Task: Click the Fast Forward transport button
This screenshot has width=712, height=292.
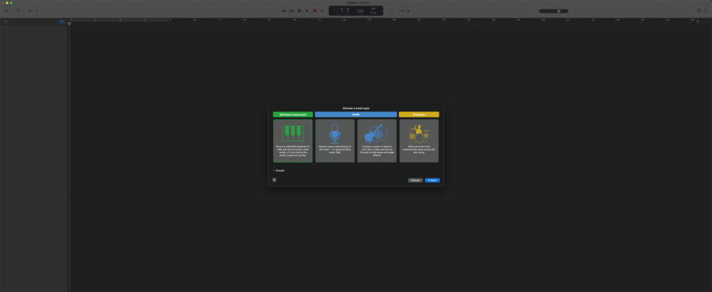Action: 291,10
